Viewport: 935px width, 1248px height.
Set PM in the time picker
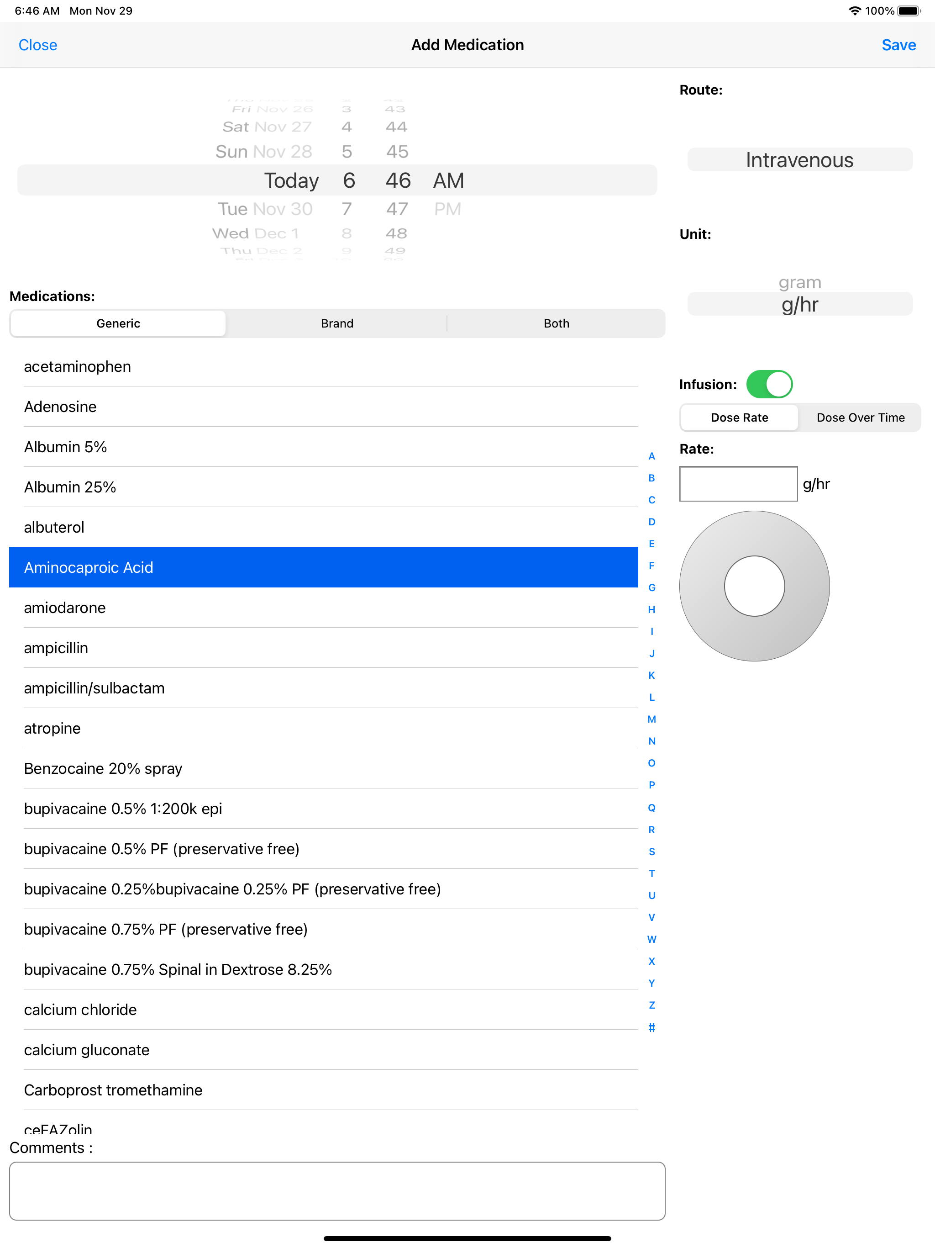coord(448,209)
